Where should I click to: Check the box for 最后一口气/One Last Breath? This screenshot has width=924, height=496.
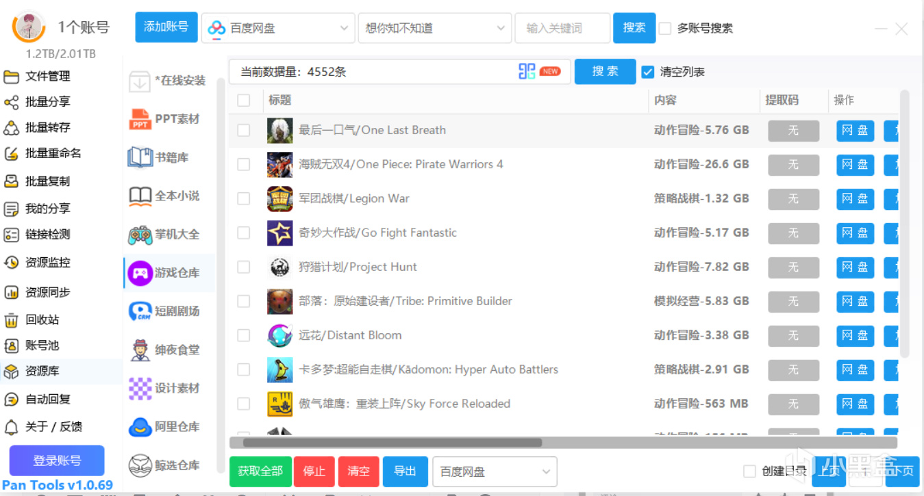[x=244, y=130]
